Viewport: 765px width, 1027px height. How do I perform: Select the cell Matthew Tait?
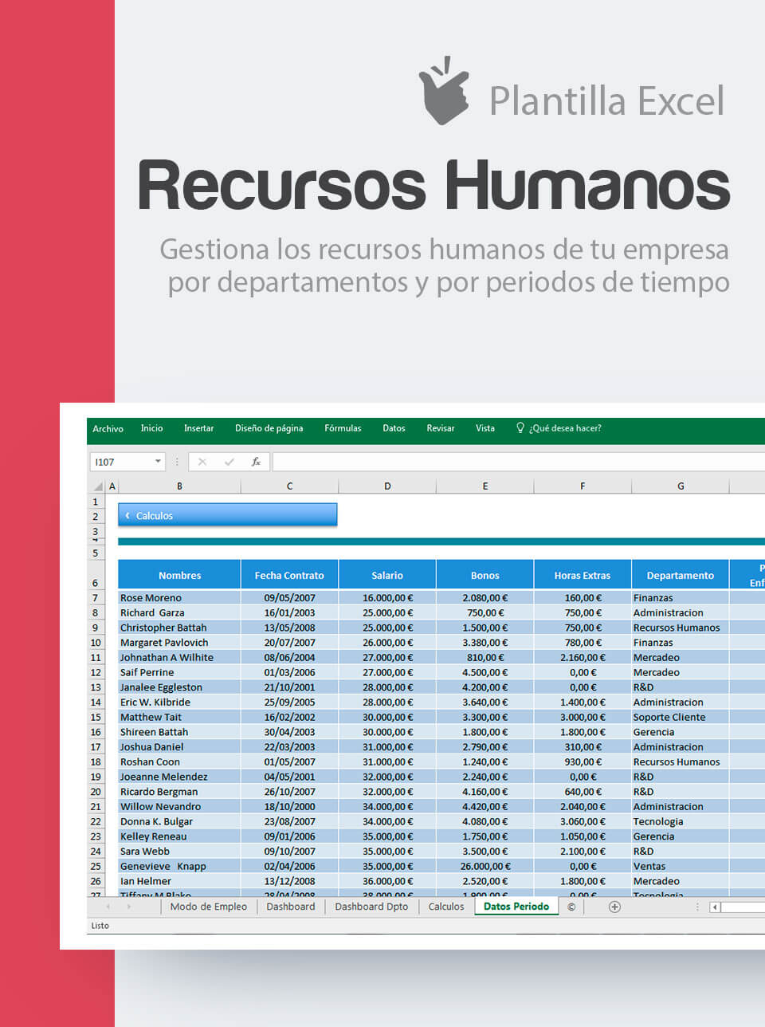click(x=179, y=718)
